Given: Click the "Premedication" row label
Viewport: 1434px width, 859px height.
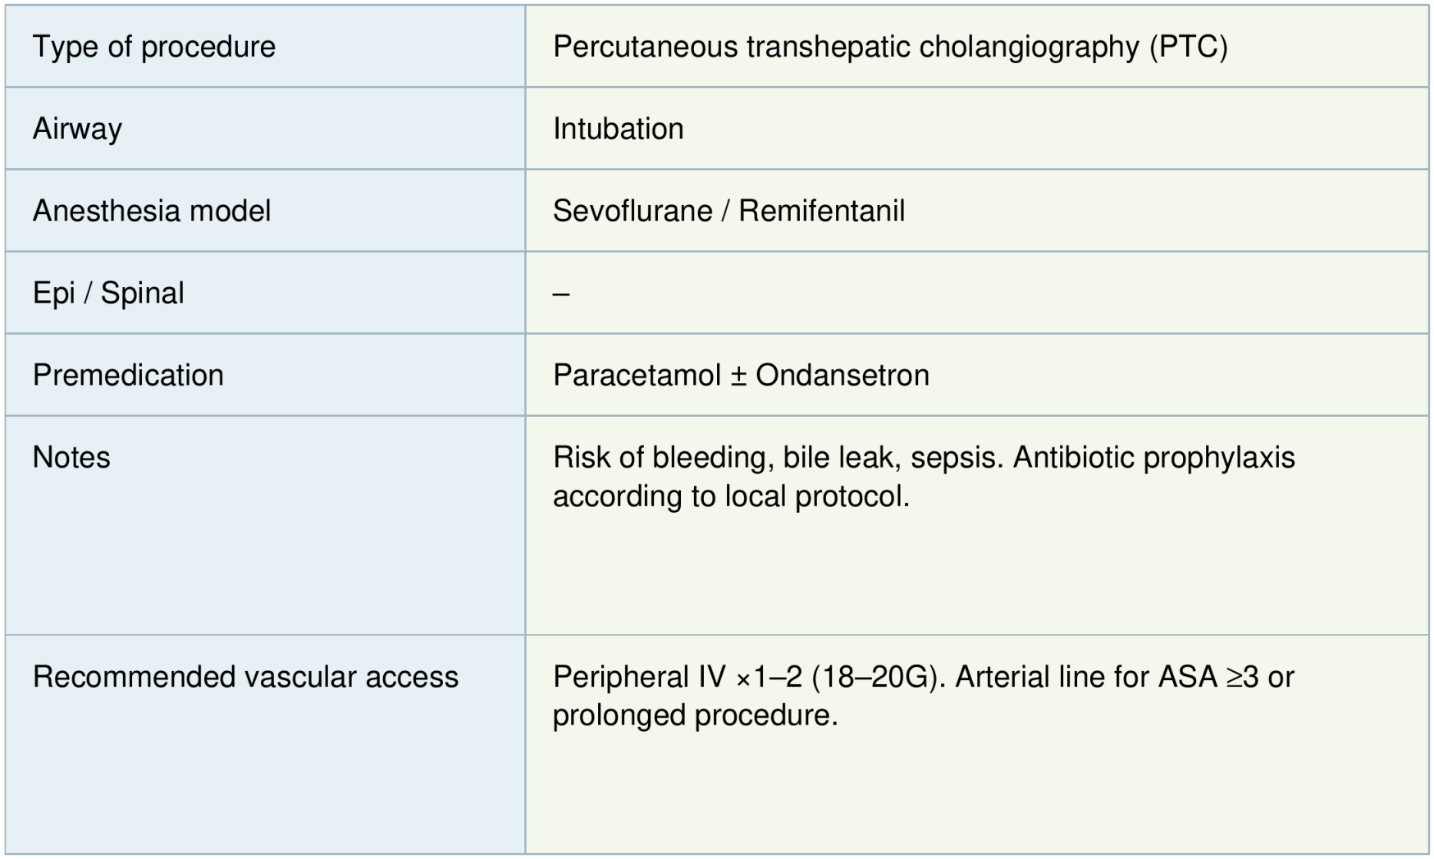Looking at the screenshot, I should coord(128,375).
